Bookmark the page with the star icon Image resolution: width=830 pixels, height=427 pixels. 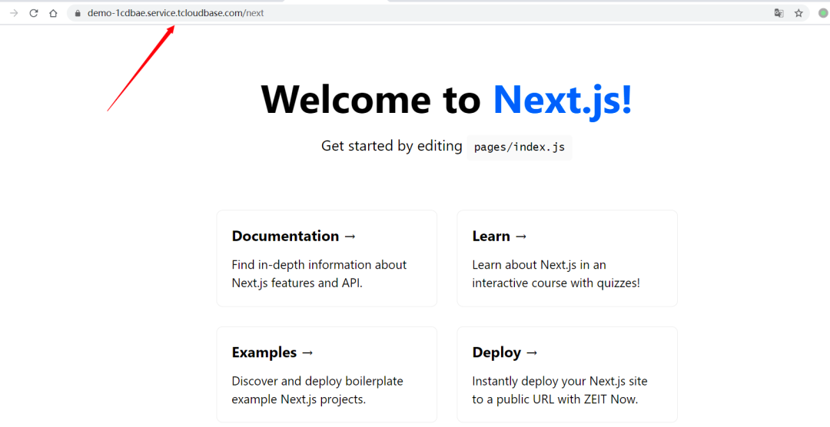tap(798, 13)
